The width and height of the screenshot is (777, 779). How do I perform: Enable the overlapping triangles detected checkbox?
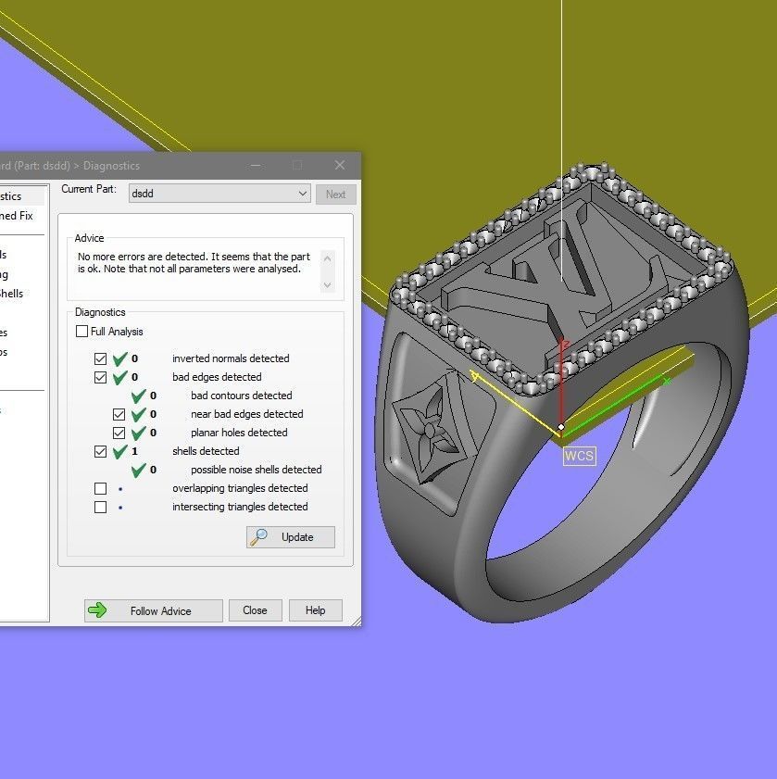pyautogui.click(x=100, y=488)
